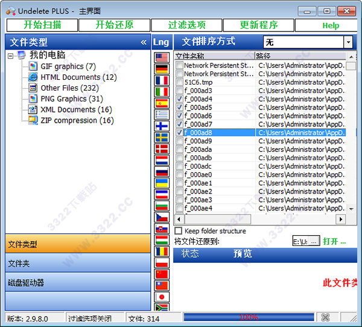Check the f_000ad9 file checkbox

coord(179,141)
